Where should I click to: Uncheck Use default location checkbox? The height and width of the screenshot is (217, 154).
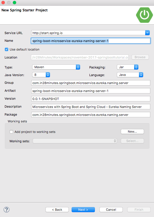coord(7,49)
